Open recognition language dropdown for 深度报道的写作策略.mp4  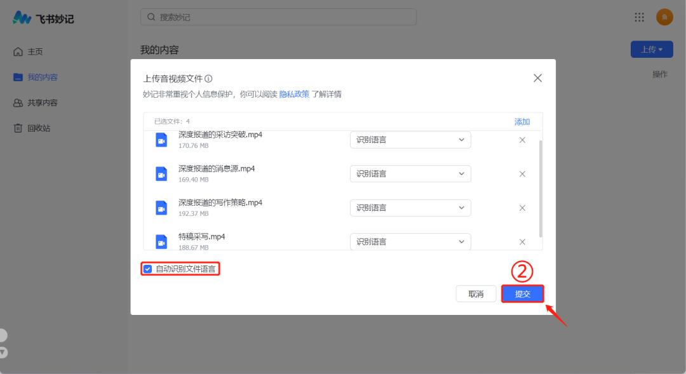(x=410, y=208)
